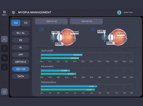Viewport: 143px width, 106px height.
Task: Expand the second 2023-07-22 date dropdown
Action: 87,21
